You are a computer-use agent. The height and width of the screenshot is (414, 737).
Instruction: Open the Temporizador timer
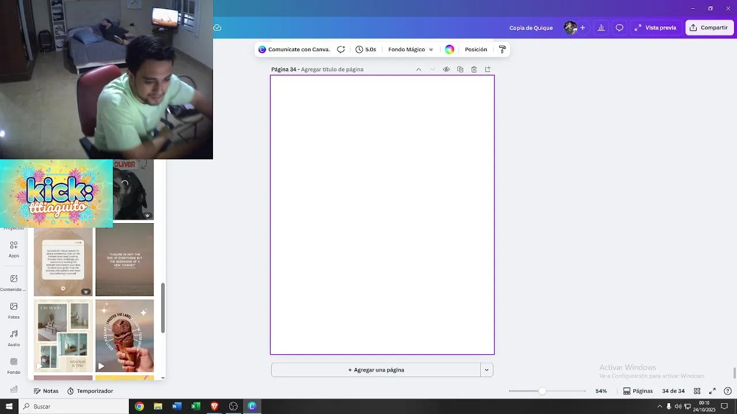tap(90, 391)
